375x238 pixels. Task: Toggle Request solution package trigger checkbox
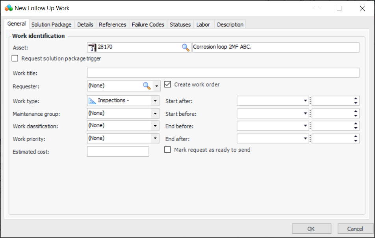coord(15,59)
